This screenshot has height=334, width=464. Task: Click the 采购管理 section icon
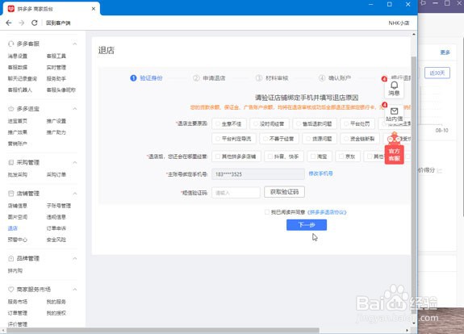11,162
